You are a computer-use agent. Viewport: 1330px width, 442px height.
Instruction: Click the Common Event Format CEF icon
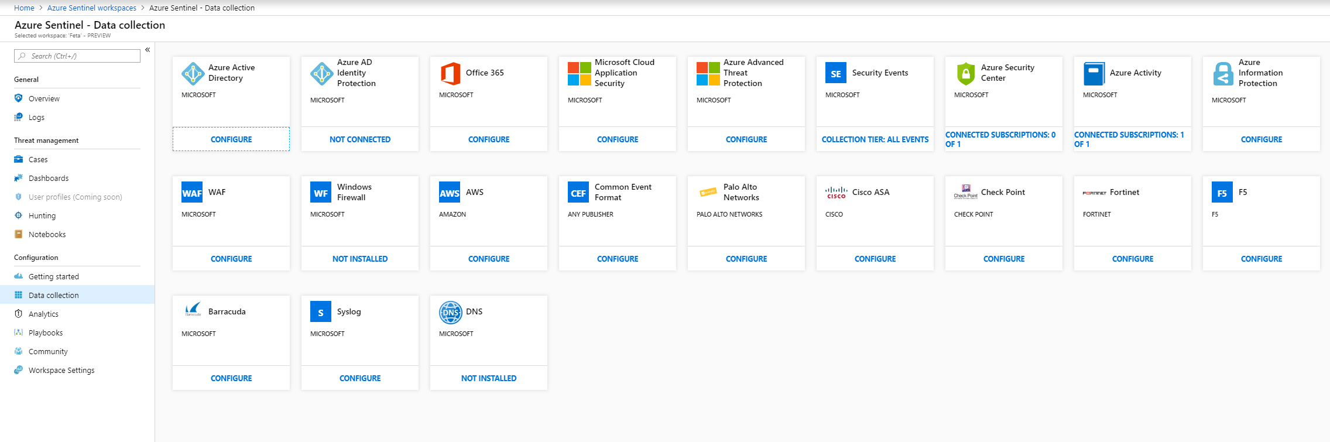pos(578,193)
